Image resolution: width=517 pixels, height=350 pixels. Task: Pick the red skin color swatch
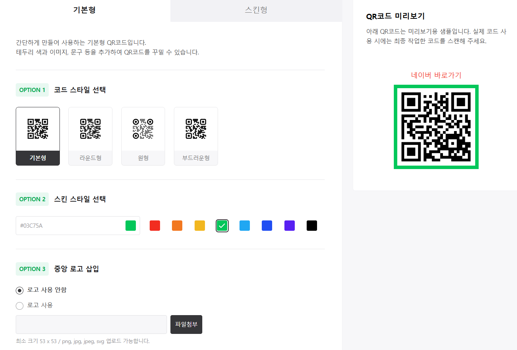155,225
